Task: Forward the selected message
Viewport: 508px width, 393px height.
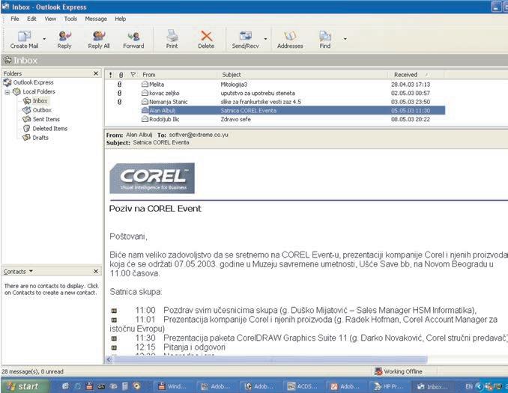Action: [x=133, y=39]
